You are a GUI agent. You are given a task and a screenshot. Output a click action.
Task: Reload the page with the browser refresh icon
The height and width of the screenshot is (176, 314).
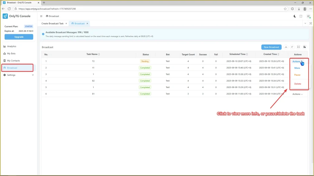click(9, 9)
